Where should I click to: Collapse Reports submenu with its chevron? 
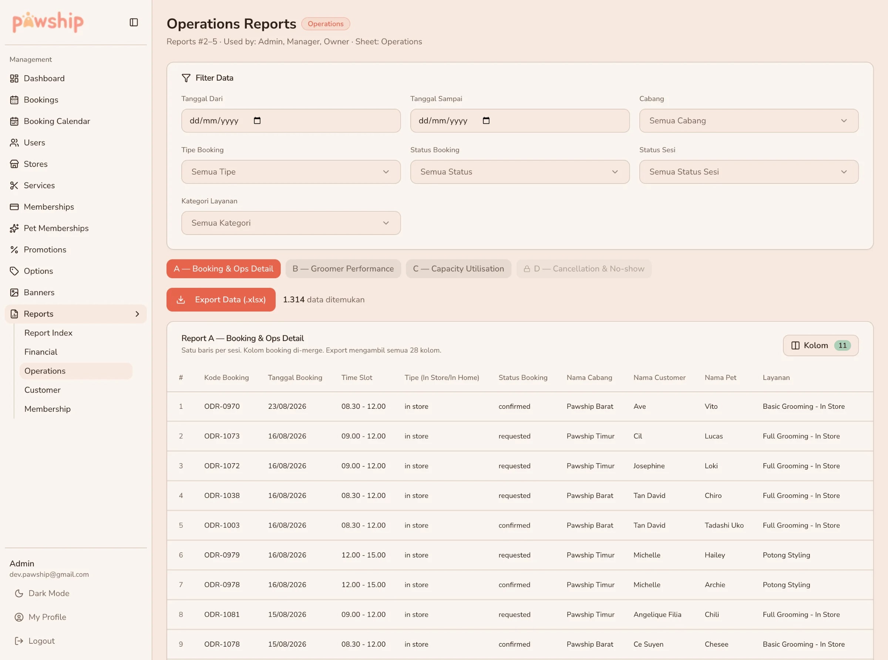coord(137,314)
